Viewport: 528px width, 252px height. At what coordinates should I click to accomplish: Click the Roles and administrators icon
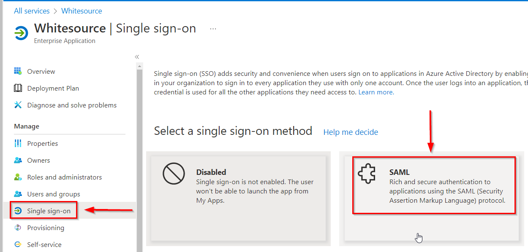18,177
